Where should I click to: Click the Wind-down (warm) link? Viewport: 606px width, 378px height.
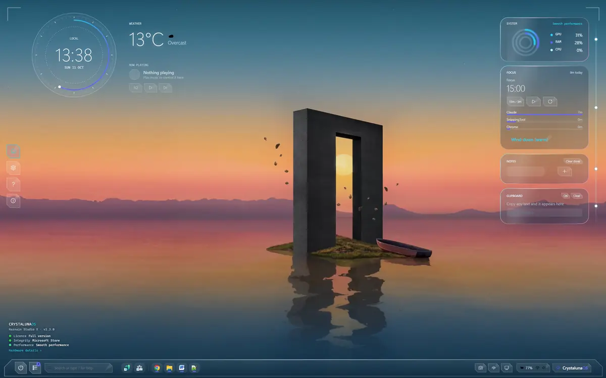[x=529, y=139]
